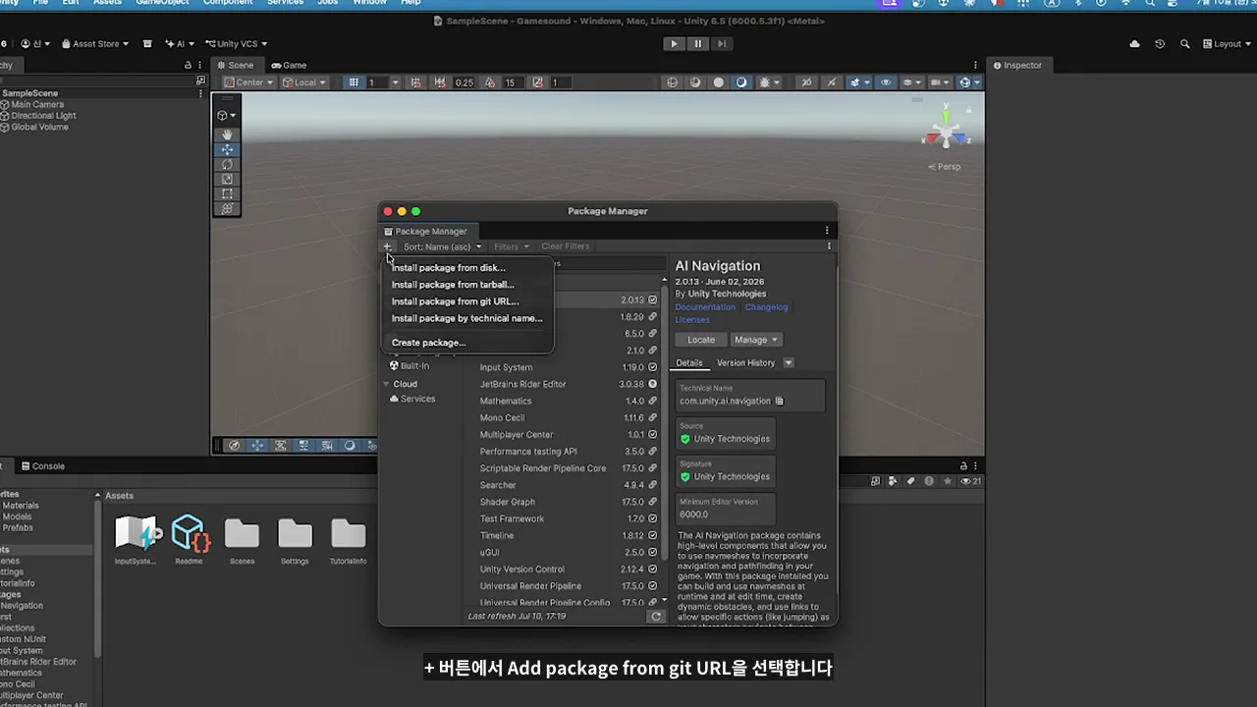Open the Sort: Name (asc) dropdown
The width and height of the screenshot is (1257, 707).
[442, 246]
